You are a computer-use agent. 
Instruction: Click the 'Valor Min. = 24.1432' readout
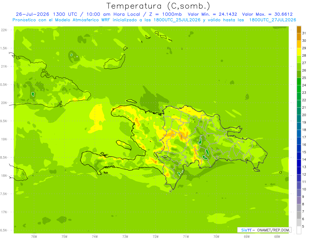point(212,14)
